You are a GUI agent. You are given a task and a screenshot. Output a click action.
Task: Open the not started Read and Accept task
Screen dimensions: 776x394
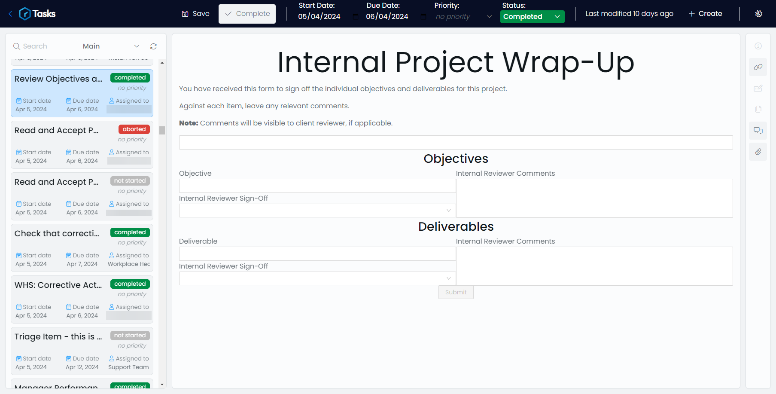pos(82,196)
